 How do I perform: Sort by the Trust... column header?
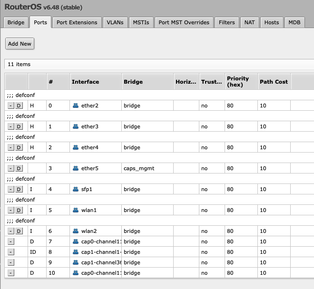click(212, 82)
